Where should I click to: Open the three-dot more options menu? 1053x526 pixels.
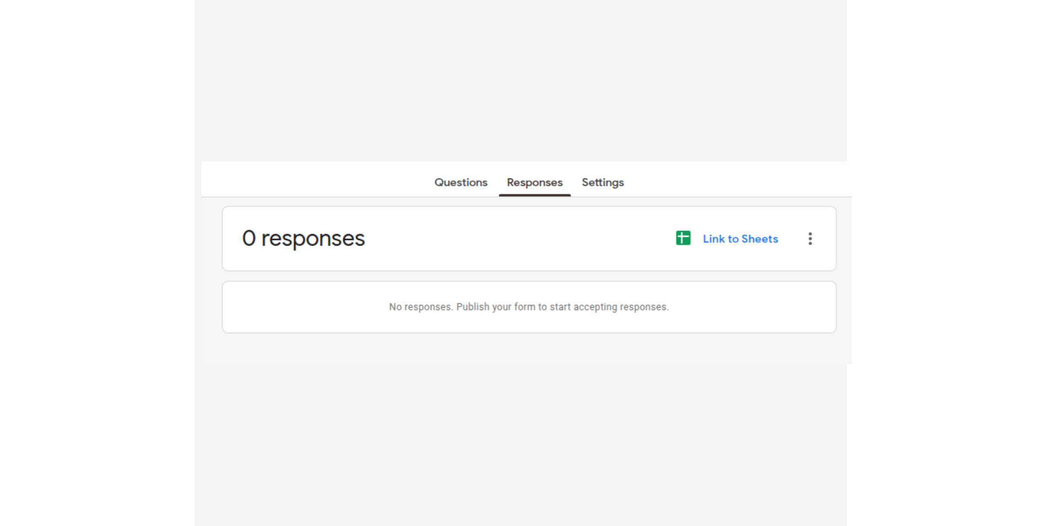pos(810,238)
